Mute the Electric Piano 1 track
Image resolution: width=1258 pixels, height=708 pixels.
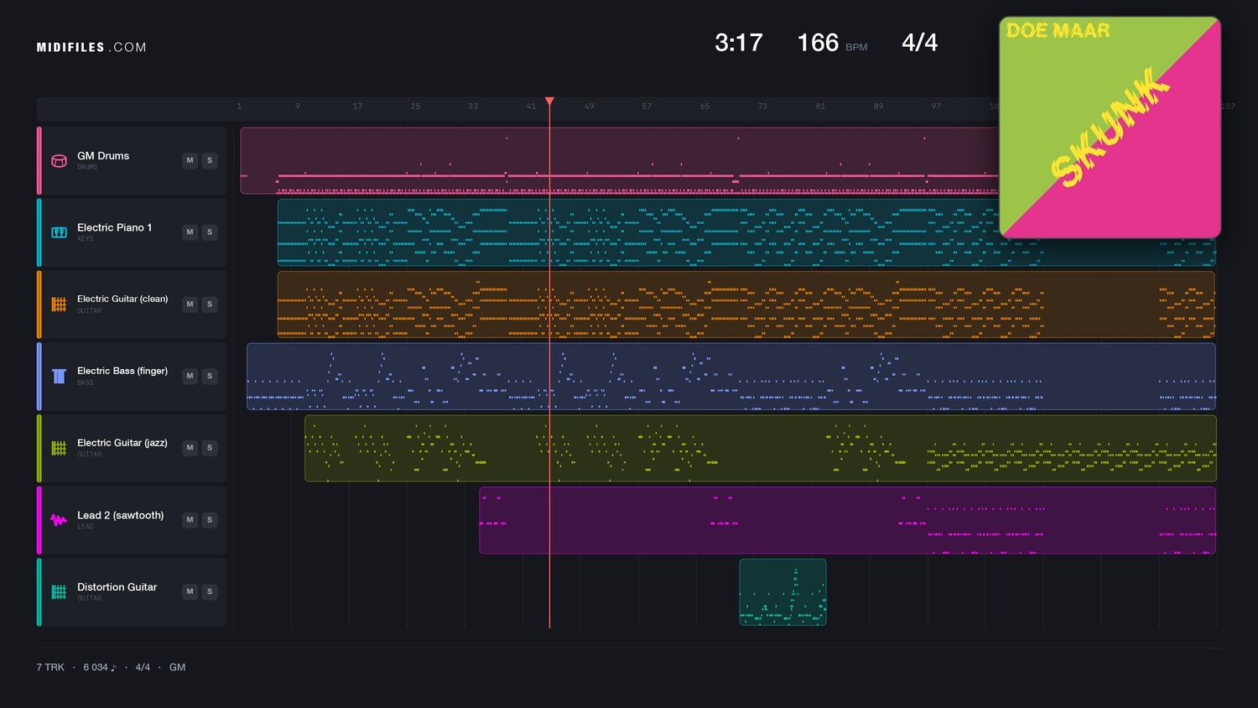(x=190, y=232)
